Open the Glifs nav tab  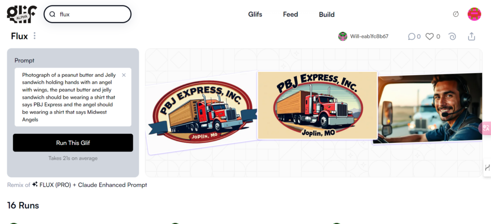(255, 14)
